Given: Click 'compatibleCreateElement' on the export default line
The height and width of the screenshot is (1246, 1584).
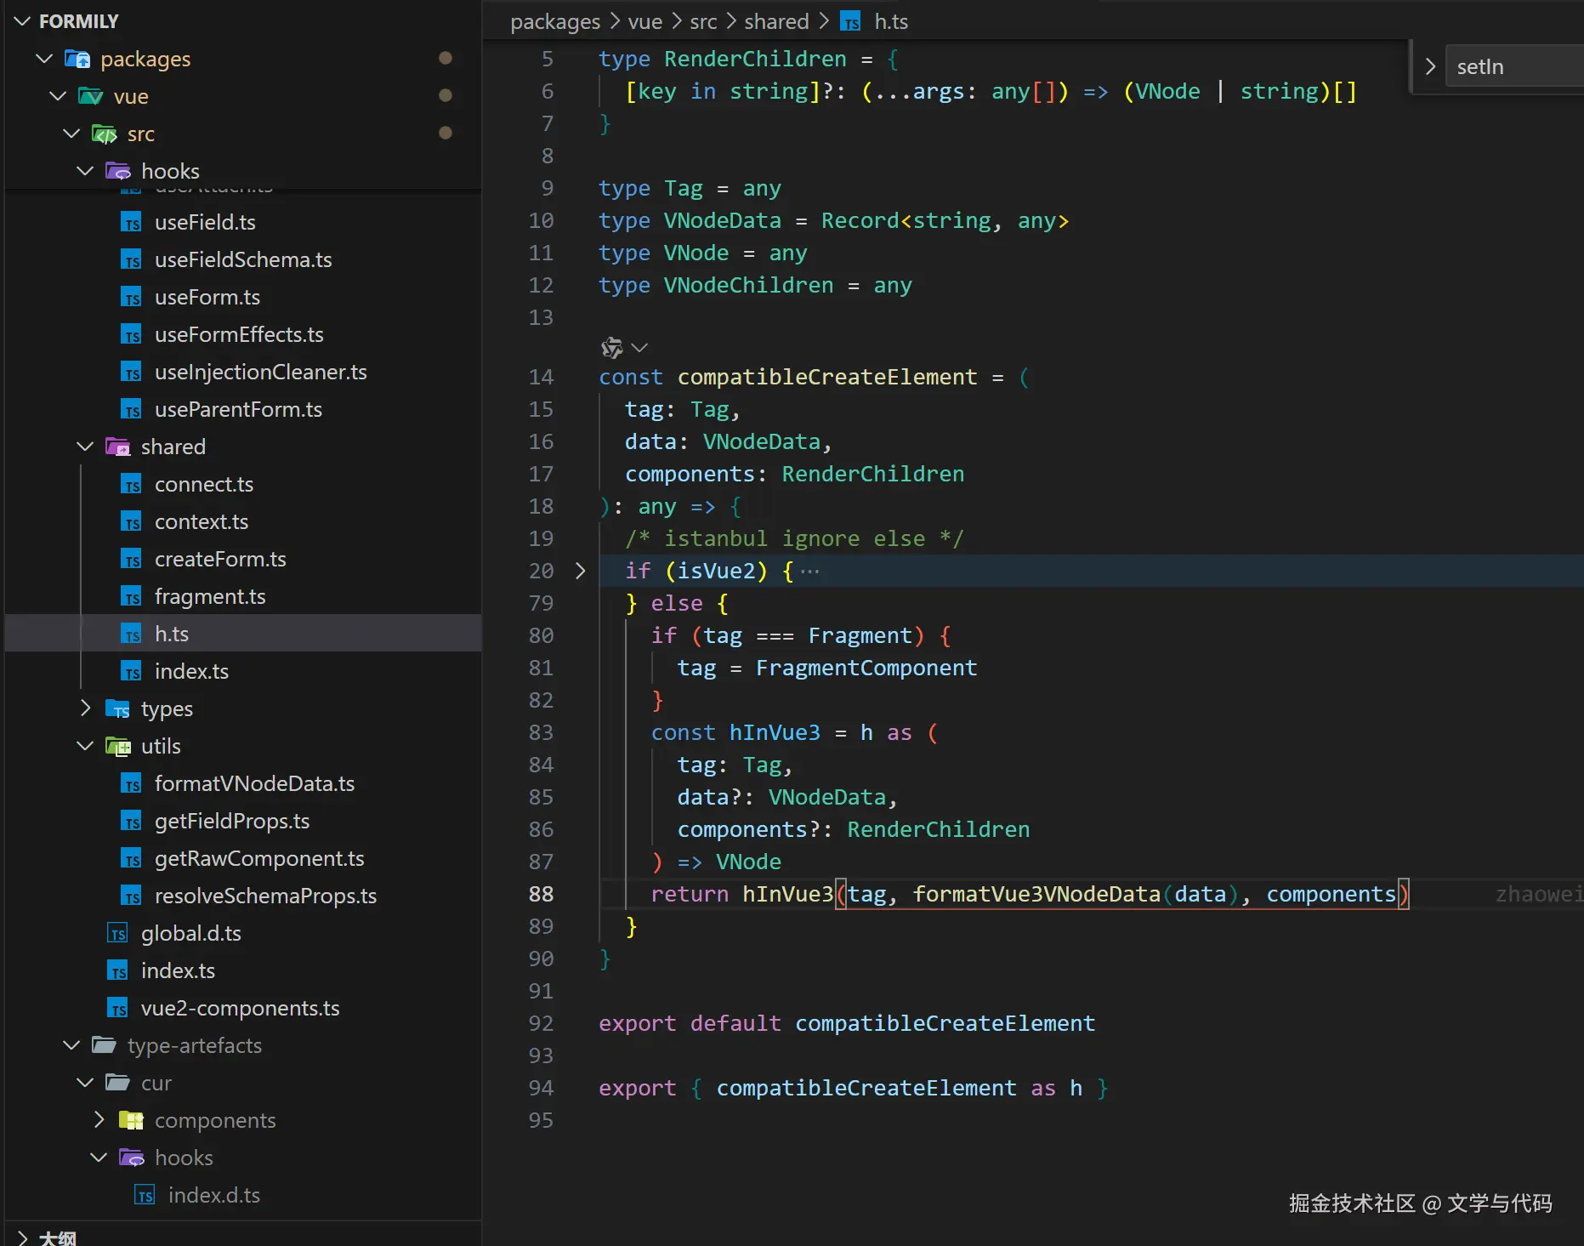Looking at the screenshot, I should coord(945,1023).
